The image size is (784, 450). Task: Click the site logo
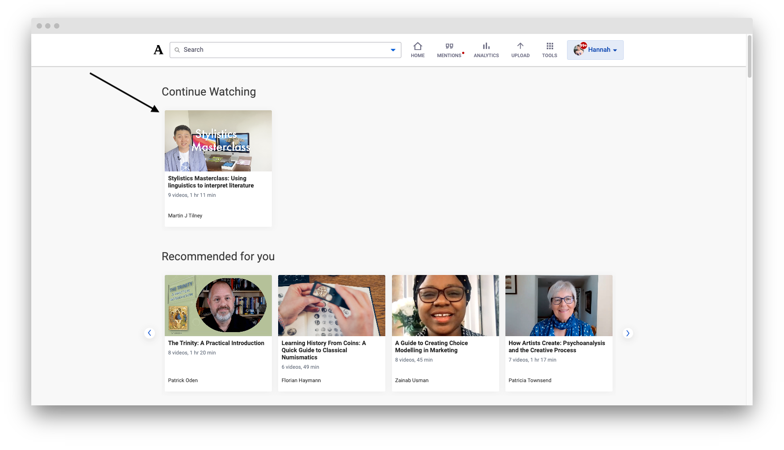[158, 50]
